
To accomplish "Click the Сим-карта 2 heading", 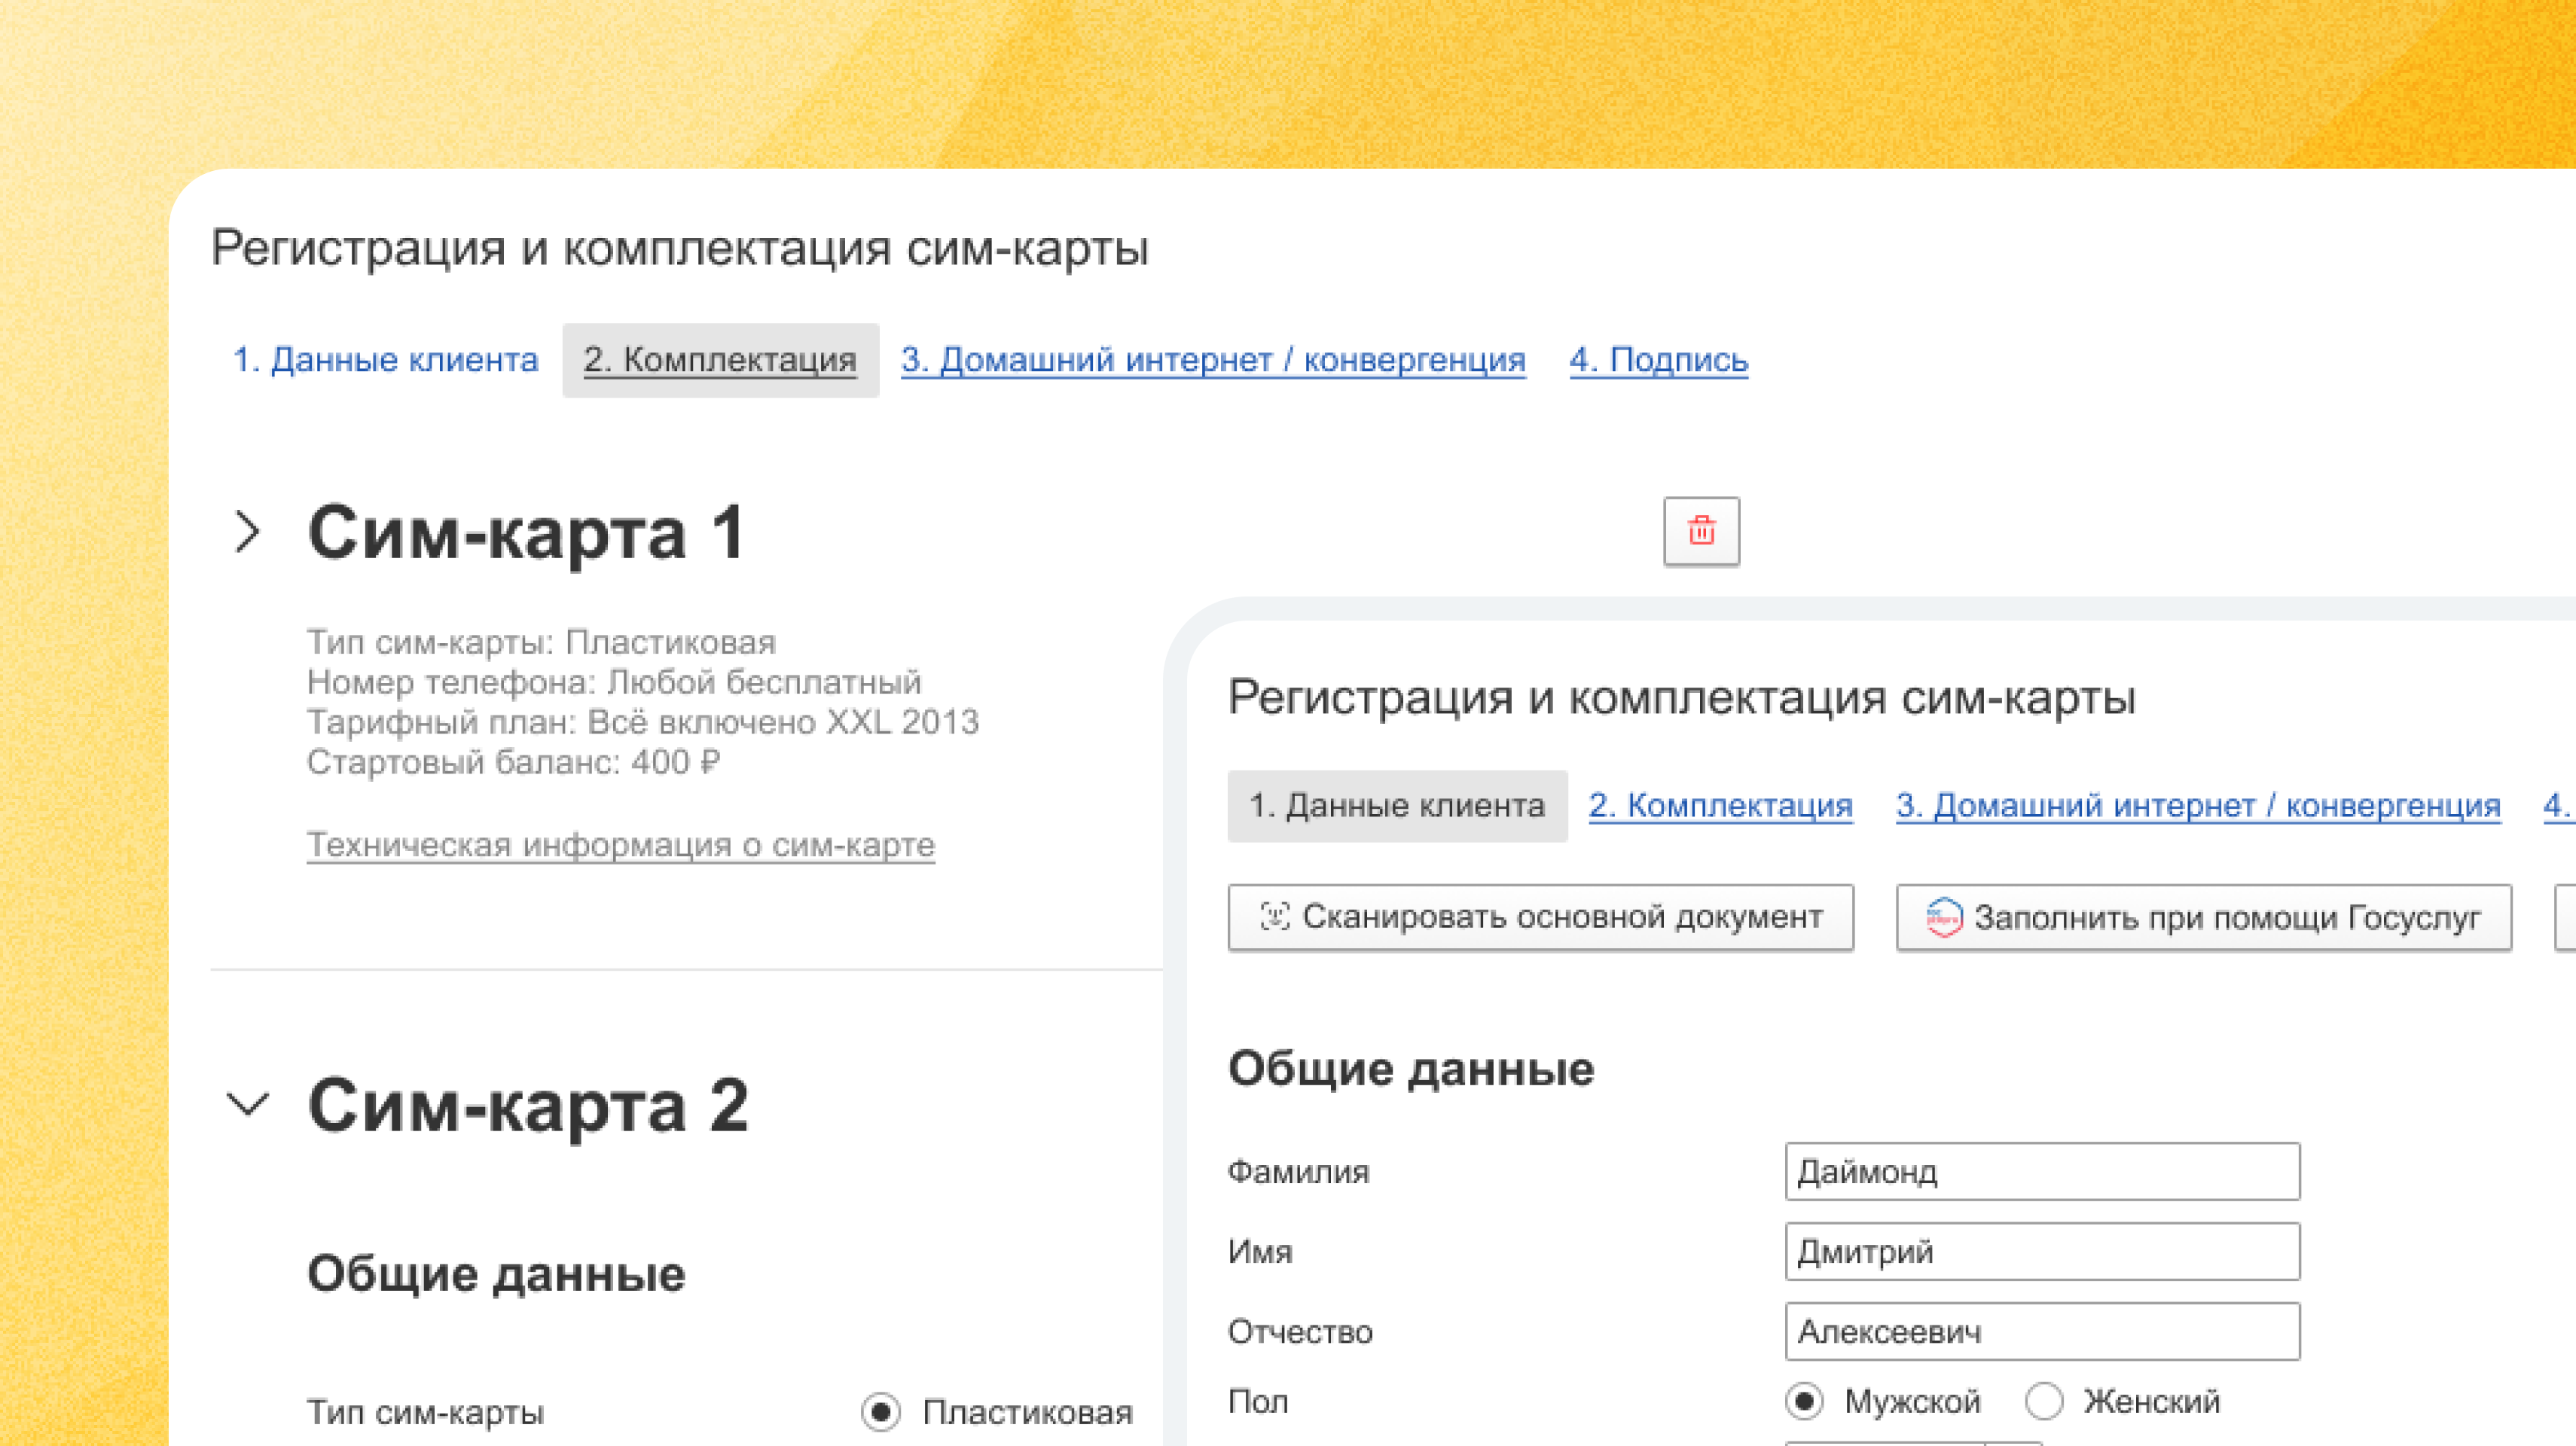I will pos(527,1105).
